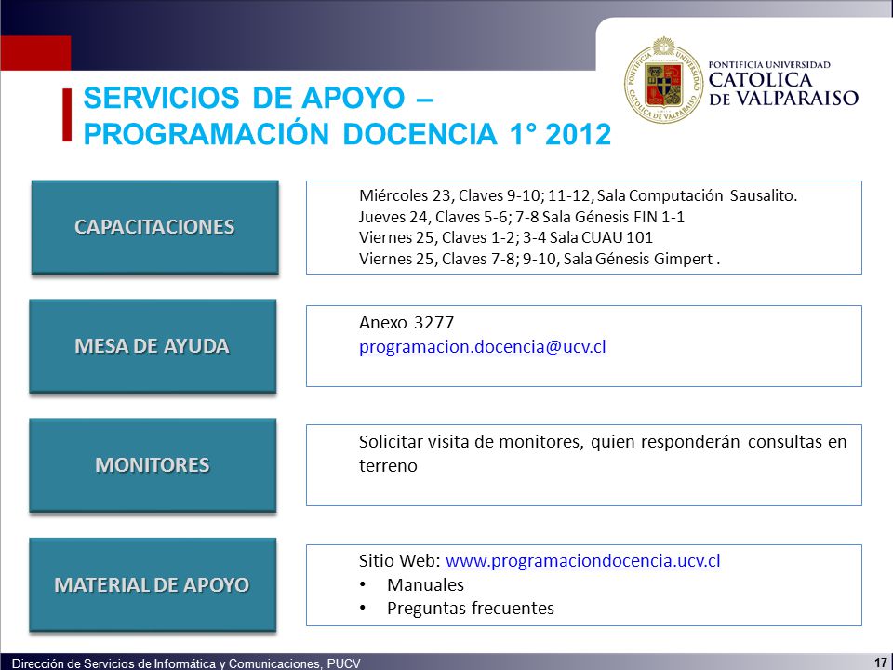Click the title line 'PROGRAMACIÓN DOCENCIA 1° 2012'
Viewport: 893px width, 670px height.
click(347, 134)
